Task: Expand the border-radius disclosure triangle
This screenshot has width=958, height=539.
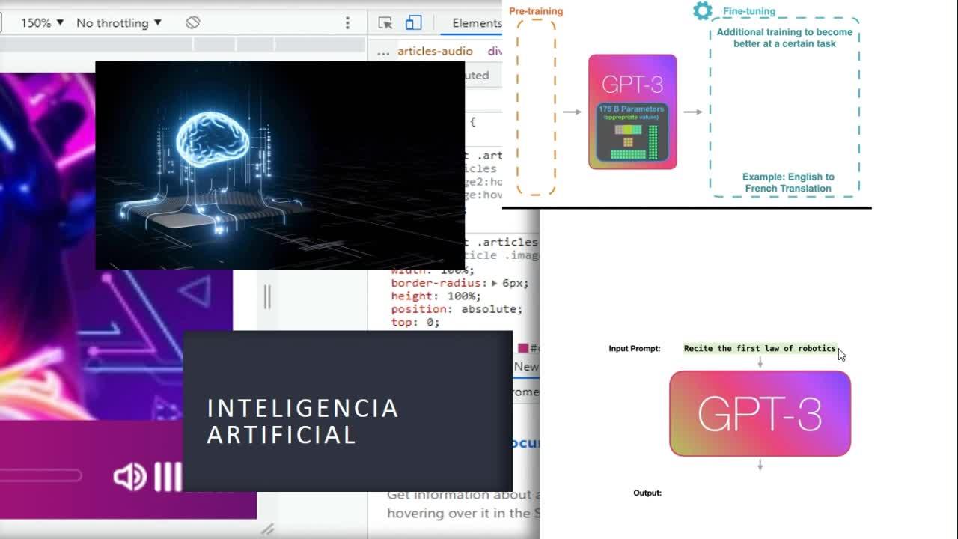Action: point(495,284)
